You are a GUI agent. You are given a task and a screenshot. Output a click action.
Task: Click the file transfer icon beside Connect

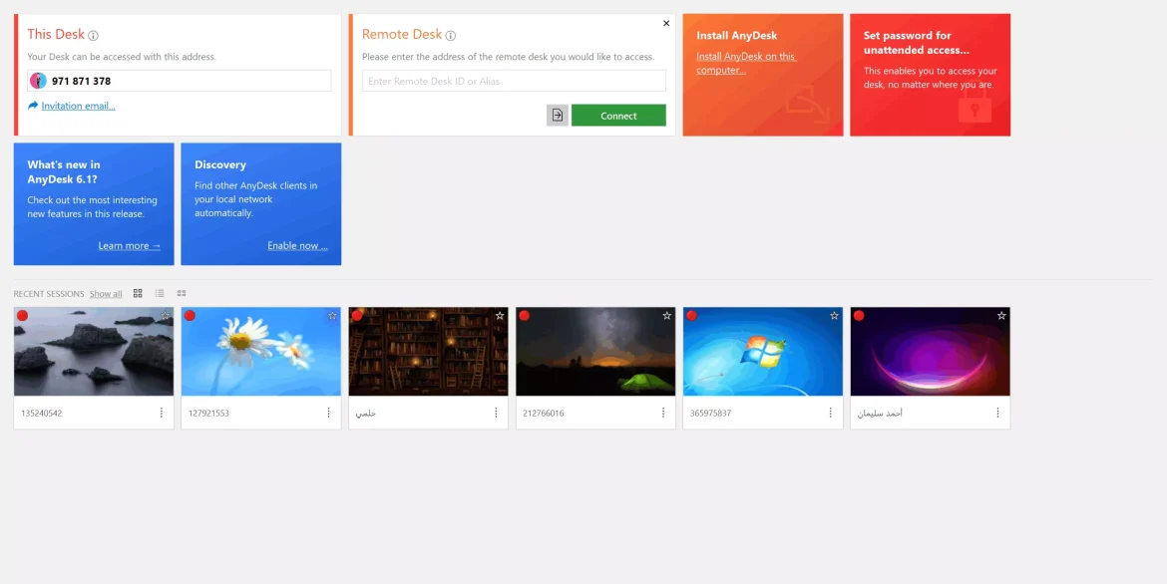coord(557,116)
